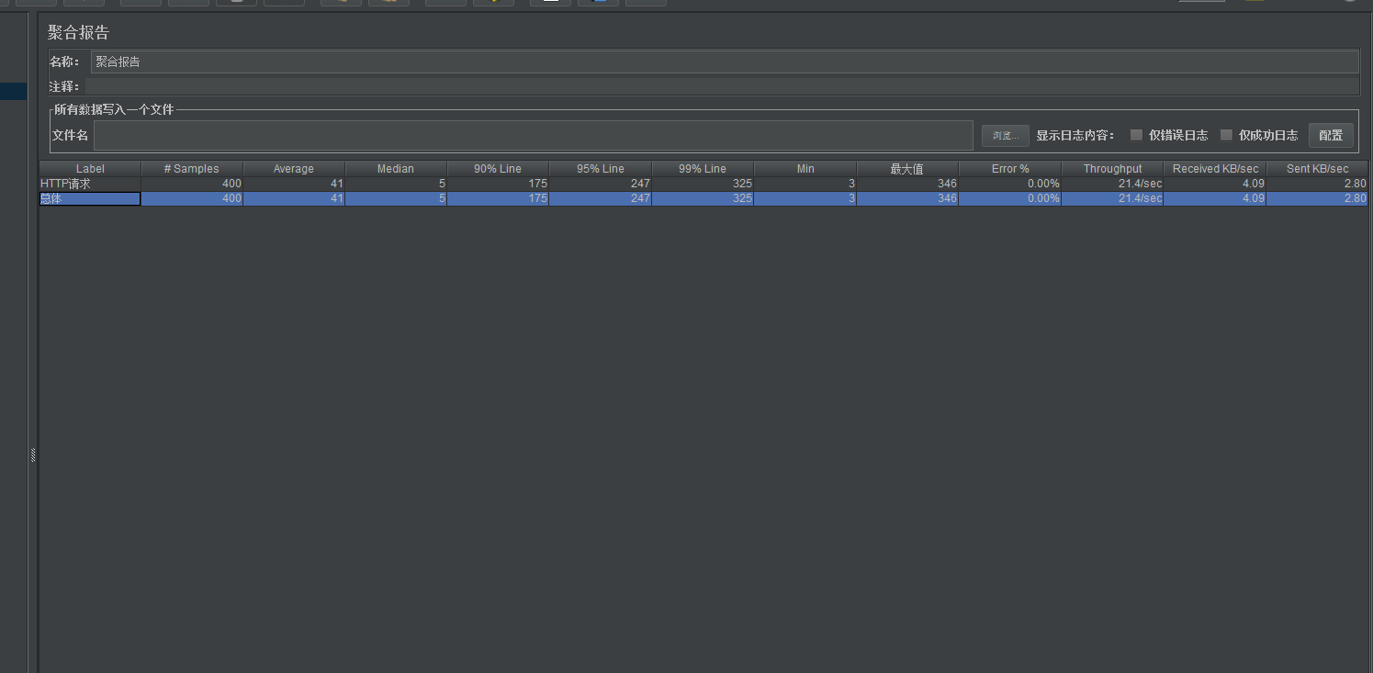Image resolution: width=1373 pixels, height=673 pixels.
Task: Select the 90% Line column header
Action: pyautogui.click(x=498, y=169)
